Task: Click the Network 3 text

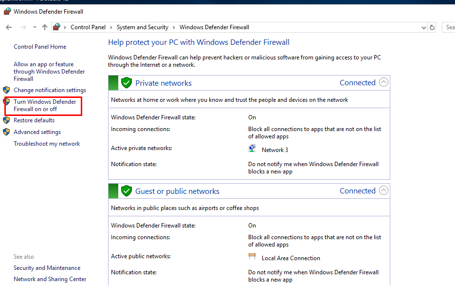Action: pos(275,150)
